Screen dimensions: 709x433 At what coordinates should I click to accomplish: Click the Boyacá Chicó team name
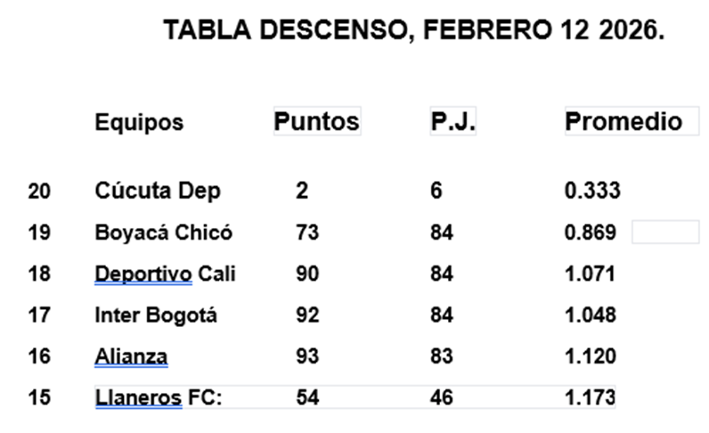point(164,233)
